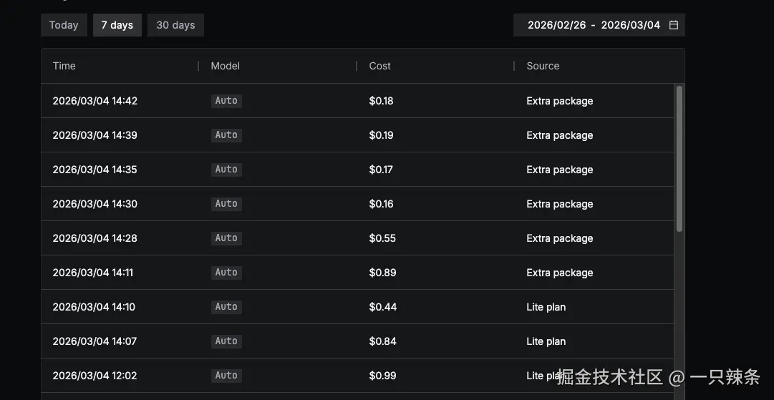The height and width of the screenshot is (400, 774).
Task: Select the 2026/03/04 14:39 row timestamp
Action: point(95,135)
